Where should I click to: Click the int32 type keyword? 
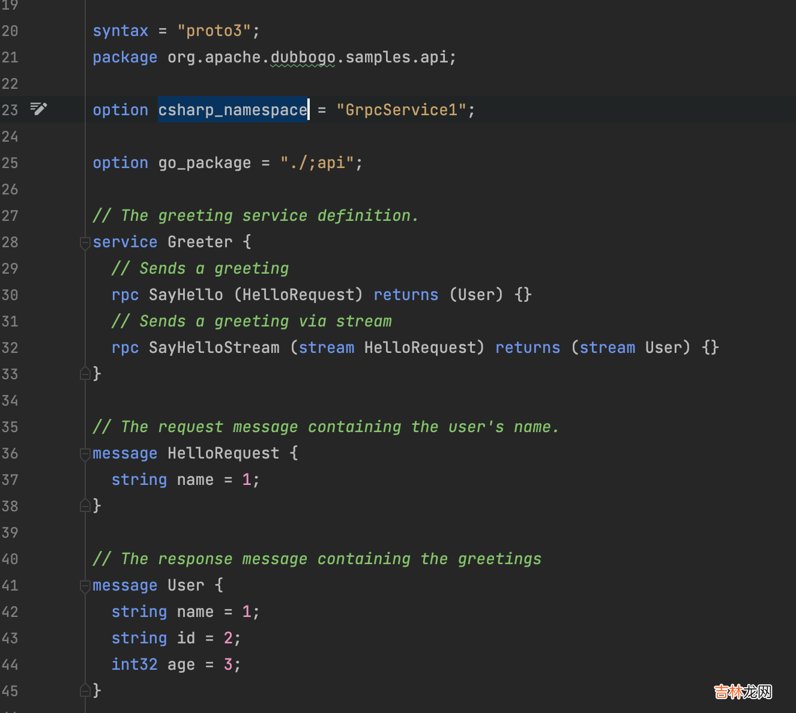(134, 664)
